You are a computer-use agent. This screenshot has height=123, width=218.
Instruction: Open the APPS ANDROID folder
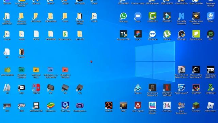[7, 70]
